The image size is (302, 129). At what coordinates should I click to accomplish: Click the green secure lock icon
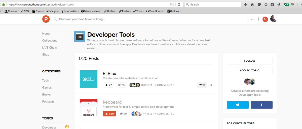tap(4, 5)
